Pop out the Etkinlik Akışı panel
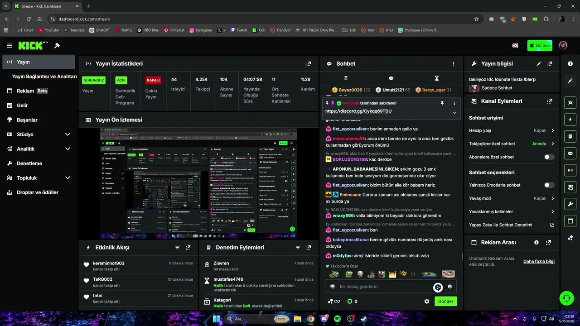The height and width of the screenshot is (326, 580). coord(188,248)
